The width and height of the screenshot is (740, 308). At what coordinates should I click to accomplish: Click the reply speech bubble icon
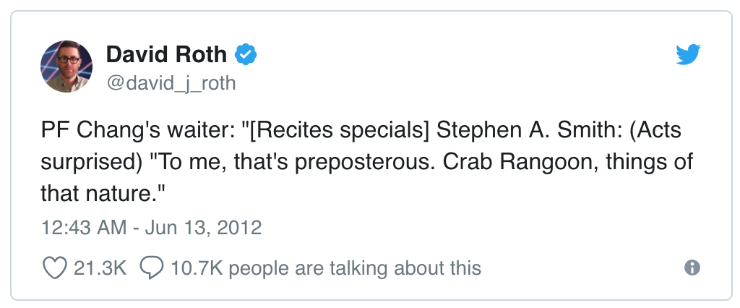(x=151, y=268)
